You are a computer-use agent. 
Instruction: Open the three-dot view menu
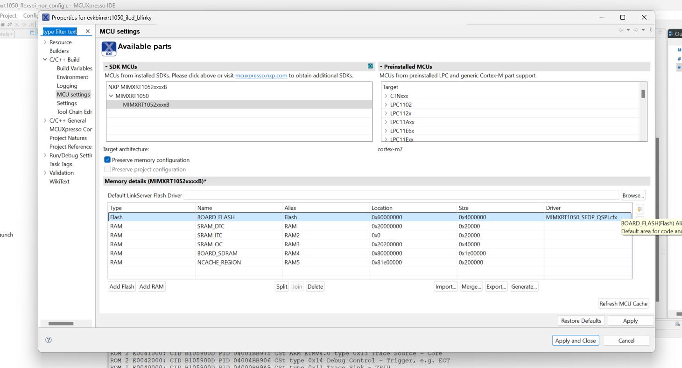coord(650,30)
